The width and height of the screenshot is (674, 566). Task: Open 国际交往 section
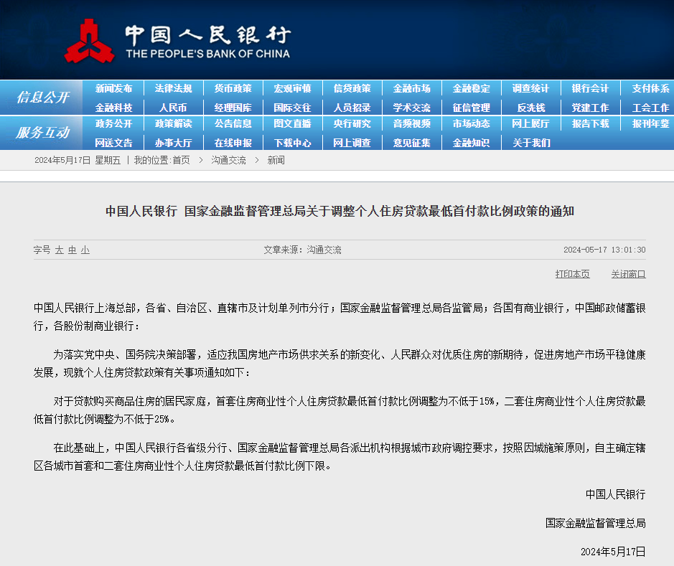(292, 108)
